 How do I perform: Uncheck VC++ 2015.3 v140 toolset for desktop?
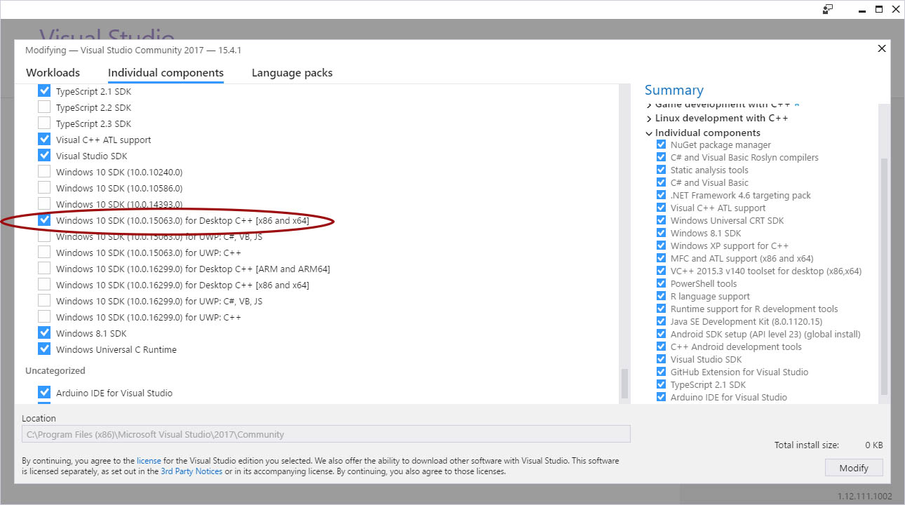[x=661, y=271]
